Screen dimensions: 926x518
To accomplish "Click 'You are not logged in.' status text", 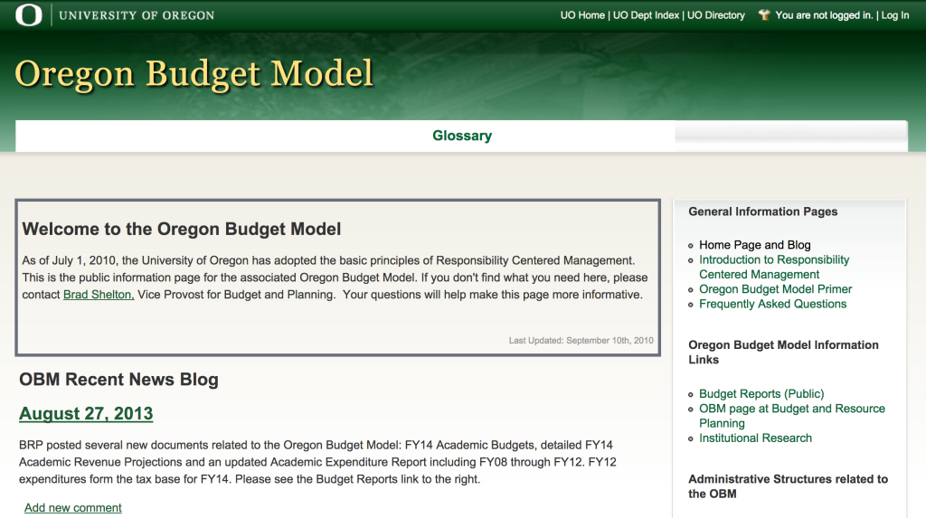I will [824, 15].
